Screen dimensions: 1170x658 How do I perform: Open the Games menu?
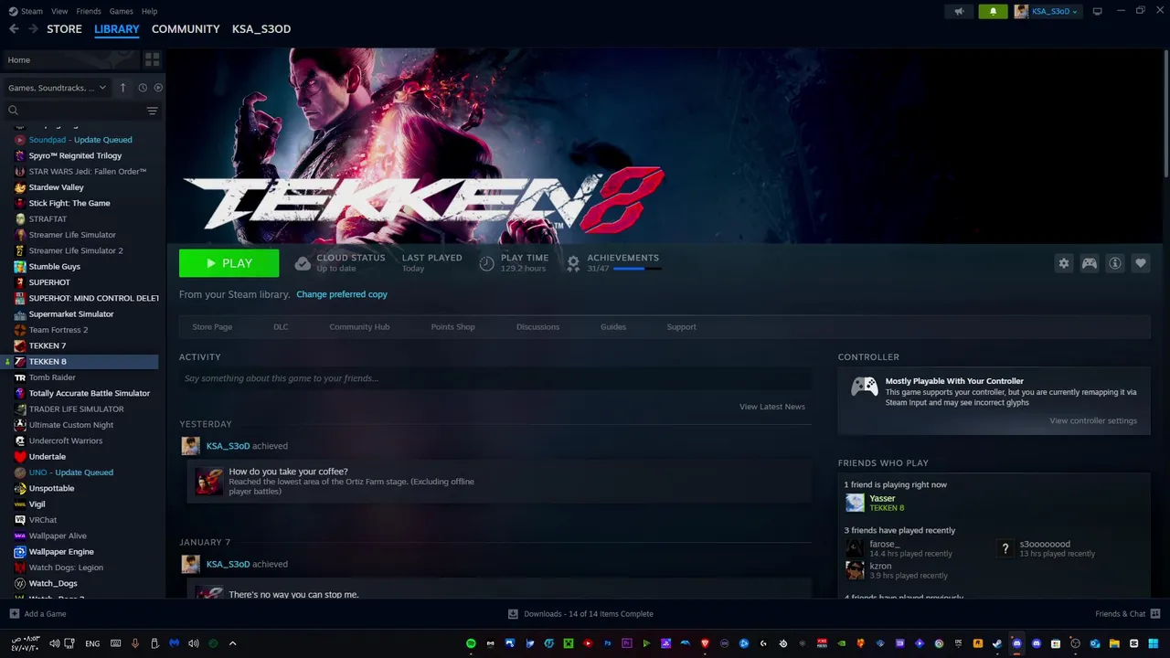121,11
